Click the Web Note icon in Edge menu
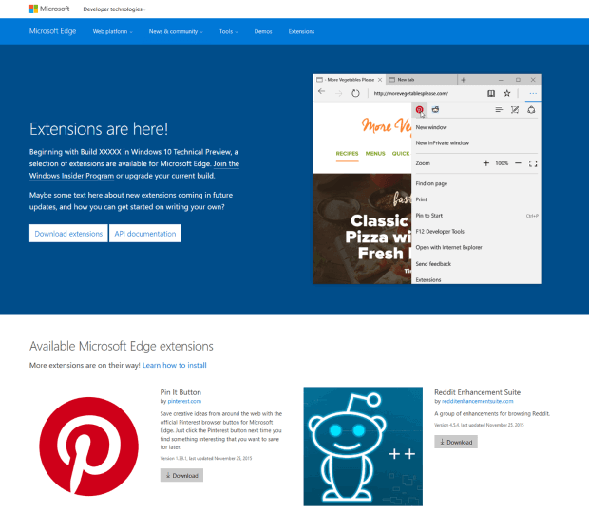This screenshot has height=512, width=589. click(515, 109)
